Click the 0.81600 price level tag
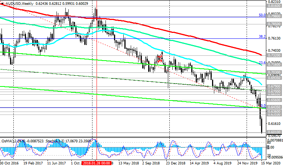The width and height of the screenshot is (283, 167). click(x=274, y=6)
